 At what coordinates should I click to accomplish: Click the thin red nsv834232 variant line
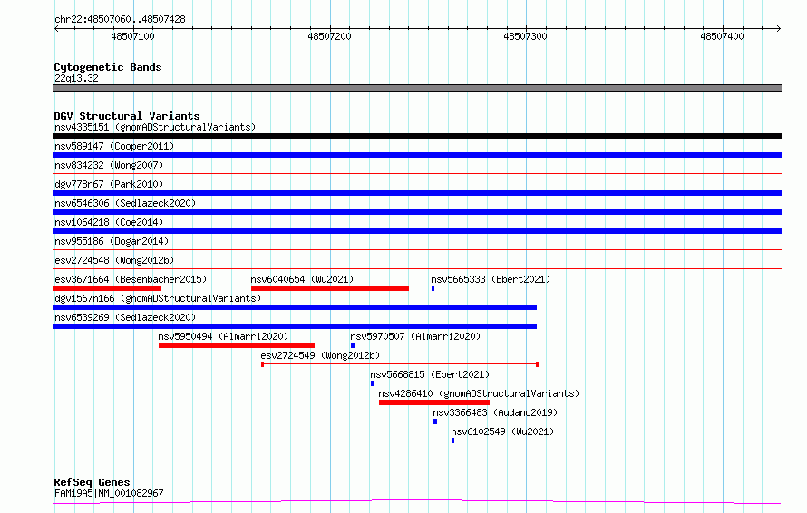point(417,174)
